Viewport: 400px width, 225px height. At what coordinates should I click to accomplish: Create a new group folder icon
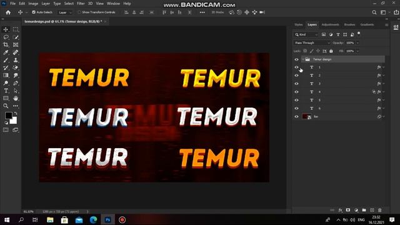[x=364, y=210]
